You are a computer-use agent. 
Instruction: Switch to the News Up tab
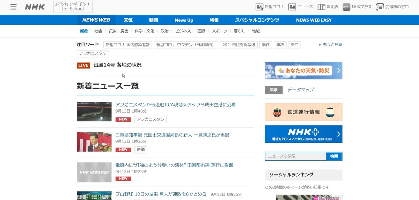(x=184, y=20)
